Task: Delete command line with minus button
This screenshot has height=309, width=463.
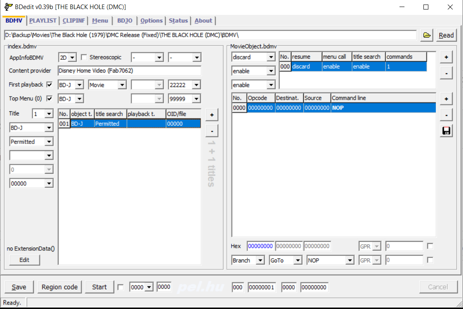Action: pyautogui.click(x=446, y=114)
